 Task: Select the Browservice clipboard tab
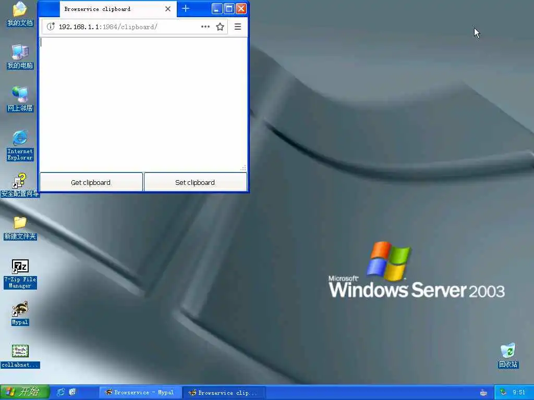click(118, 9)
